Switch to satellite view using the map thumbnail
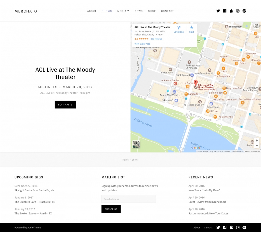The width and height of the screenshot is (261, 232). tap(136, 144)
